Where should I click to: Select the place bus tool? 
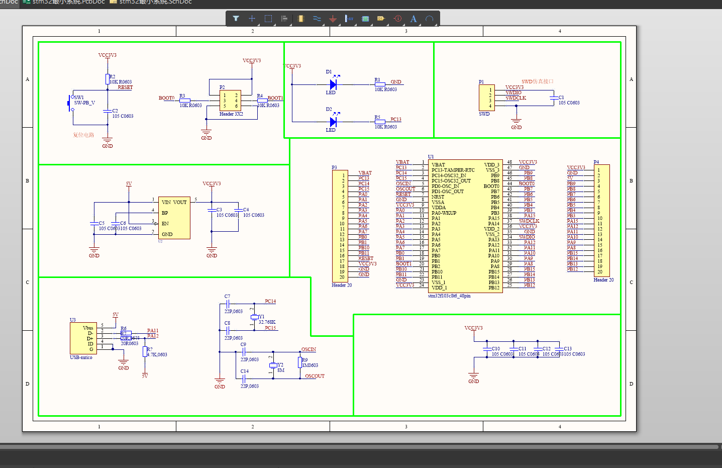tap(318, 19)
